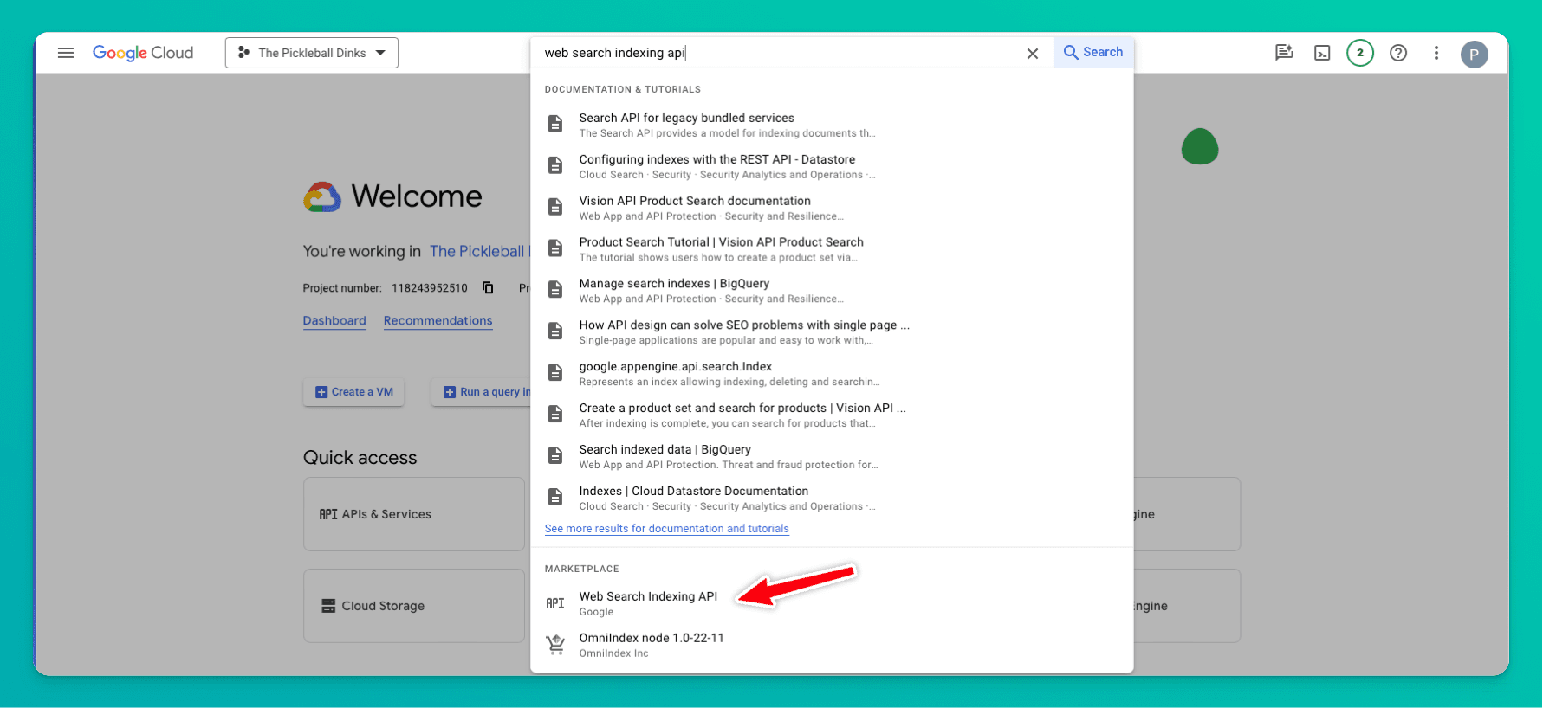Open google.appengine.api.search.Index result

(832, 374)
